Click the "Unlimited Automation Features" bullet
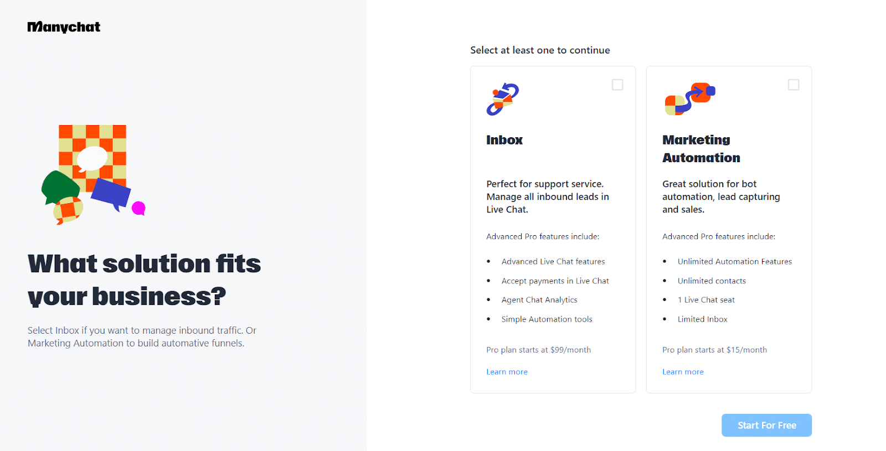The height and width of the screenshot is (451, 886). [734, 262]
